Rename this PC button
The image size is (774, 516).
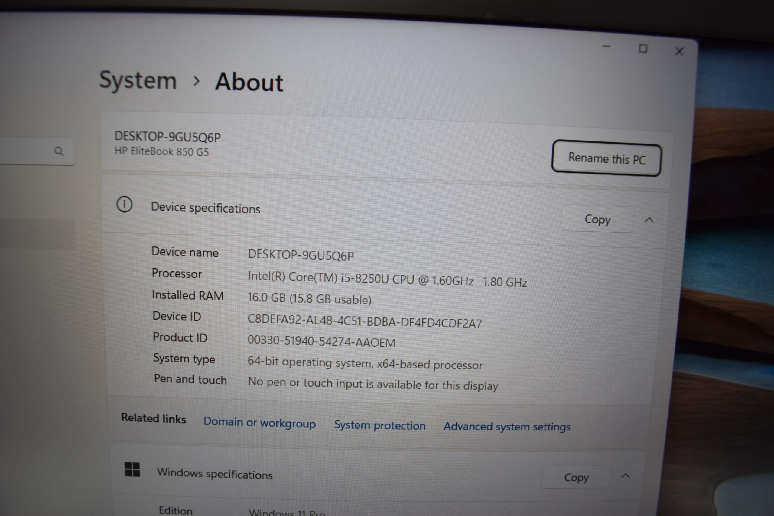click(607, 159)
